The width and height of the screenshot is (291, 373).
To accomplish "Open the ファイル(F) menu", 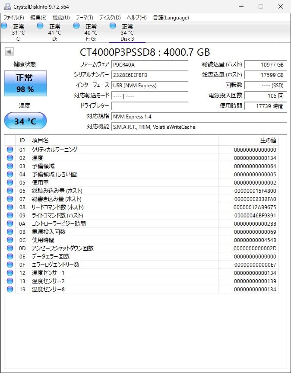I will click(x=14, y=18).
